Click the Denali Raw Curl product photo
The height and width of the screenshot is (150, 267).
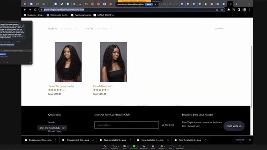[x=113, y=62]
